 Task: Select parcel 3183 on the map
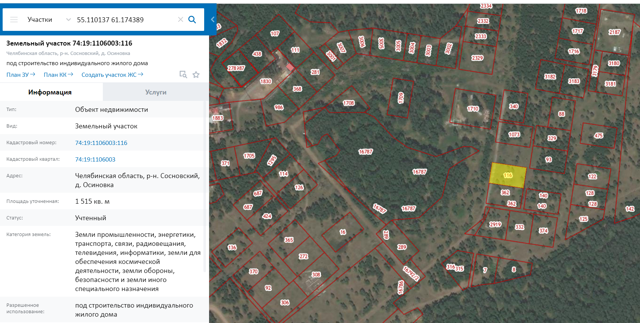click(574, 81)
